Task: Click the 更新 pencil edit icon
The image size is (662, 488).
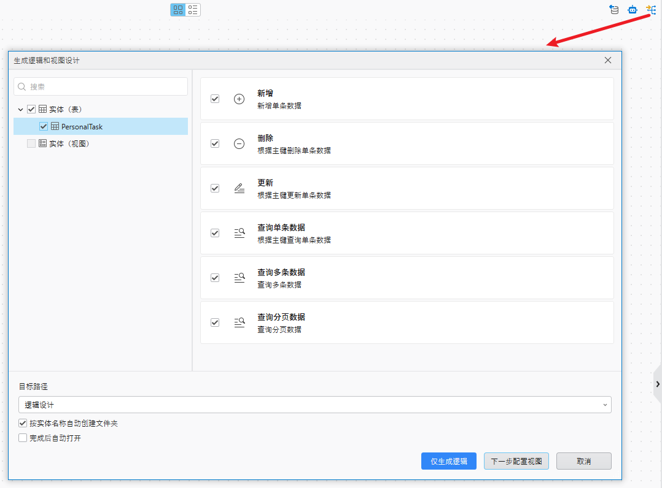Action: (x=239, y=188)
